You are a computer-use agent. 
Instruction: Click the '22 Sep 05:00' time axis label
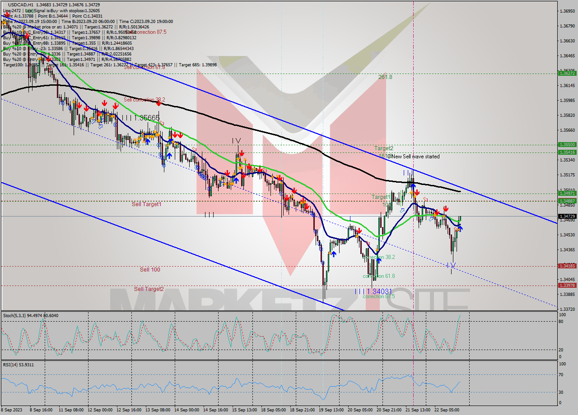[447, 410]
